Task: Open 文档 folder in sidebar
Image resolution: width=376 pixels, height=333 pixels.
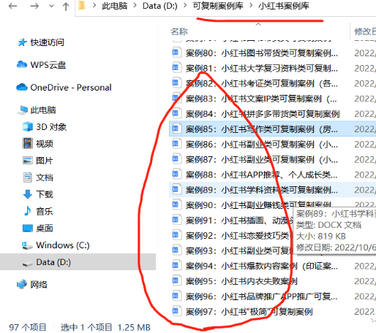Action: point(45,177)
